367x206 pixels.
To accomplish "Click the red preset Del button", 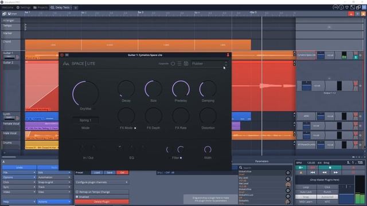I will pos(122,173).
